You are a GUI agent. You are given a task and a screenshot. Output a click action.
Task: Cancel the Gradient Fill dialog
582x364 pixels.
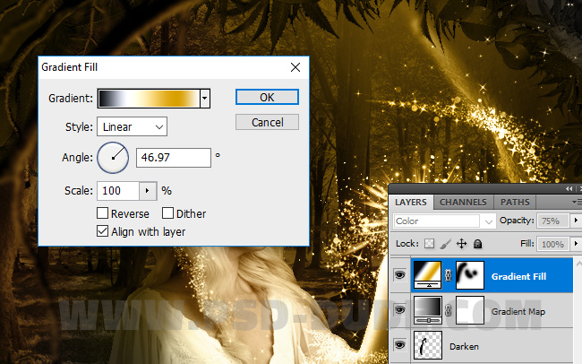[267, 122]
